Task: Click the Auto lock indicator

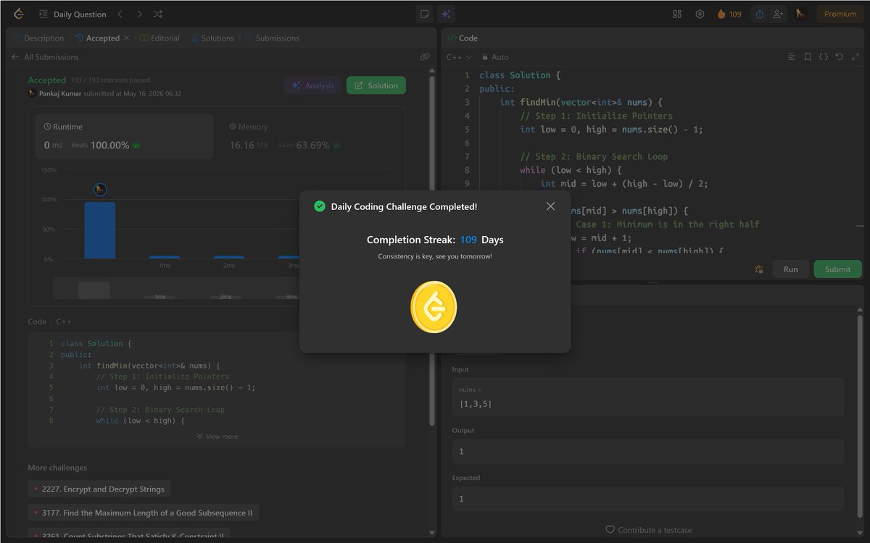Action: point(495,57)
